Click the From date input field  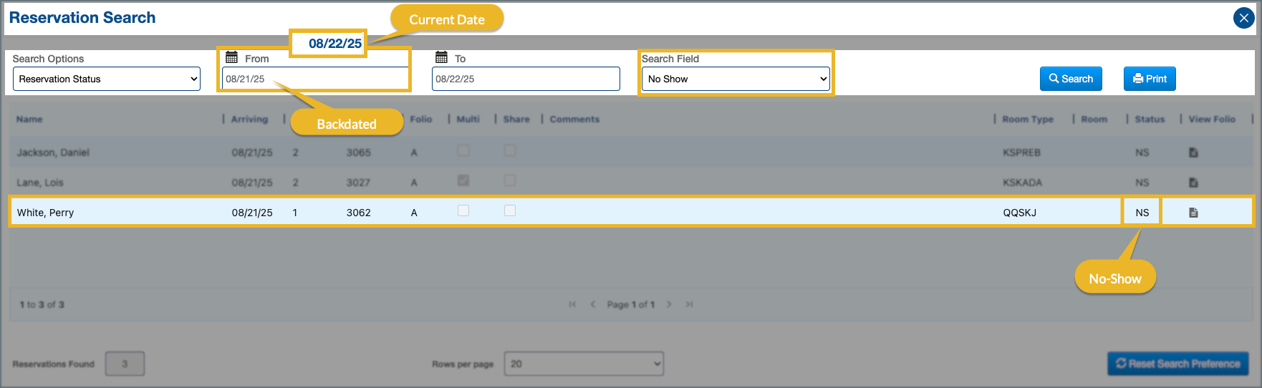[x=314, y=79]
